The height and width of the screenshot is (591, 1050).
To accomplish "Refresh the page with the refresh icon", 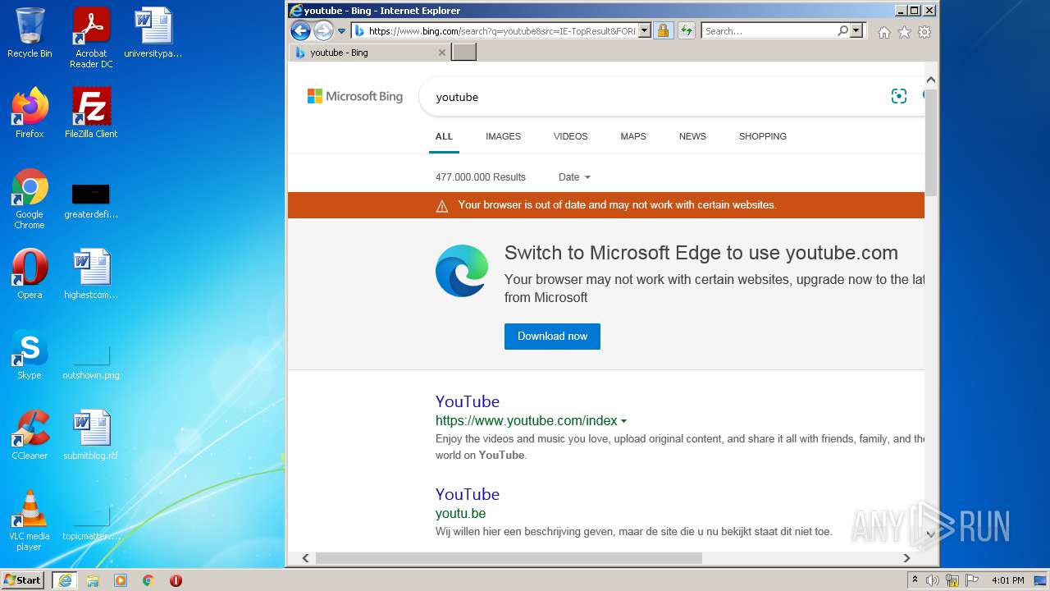I will (687, 31).
